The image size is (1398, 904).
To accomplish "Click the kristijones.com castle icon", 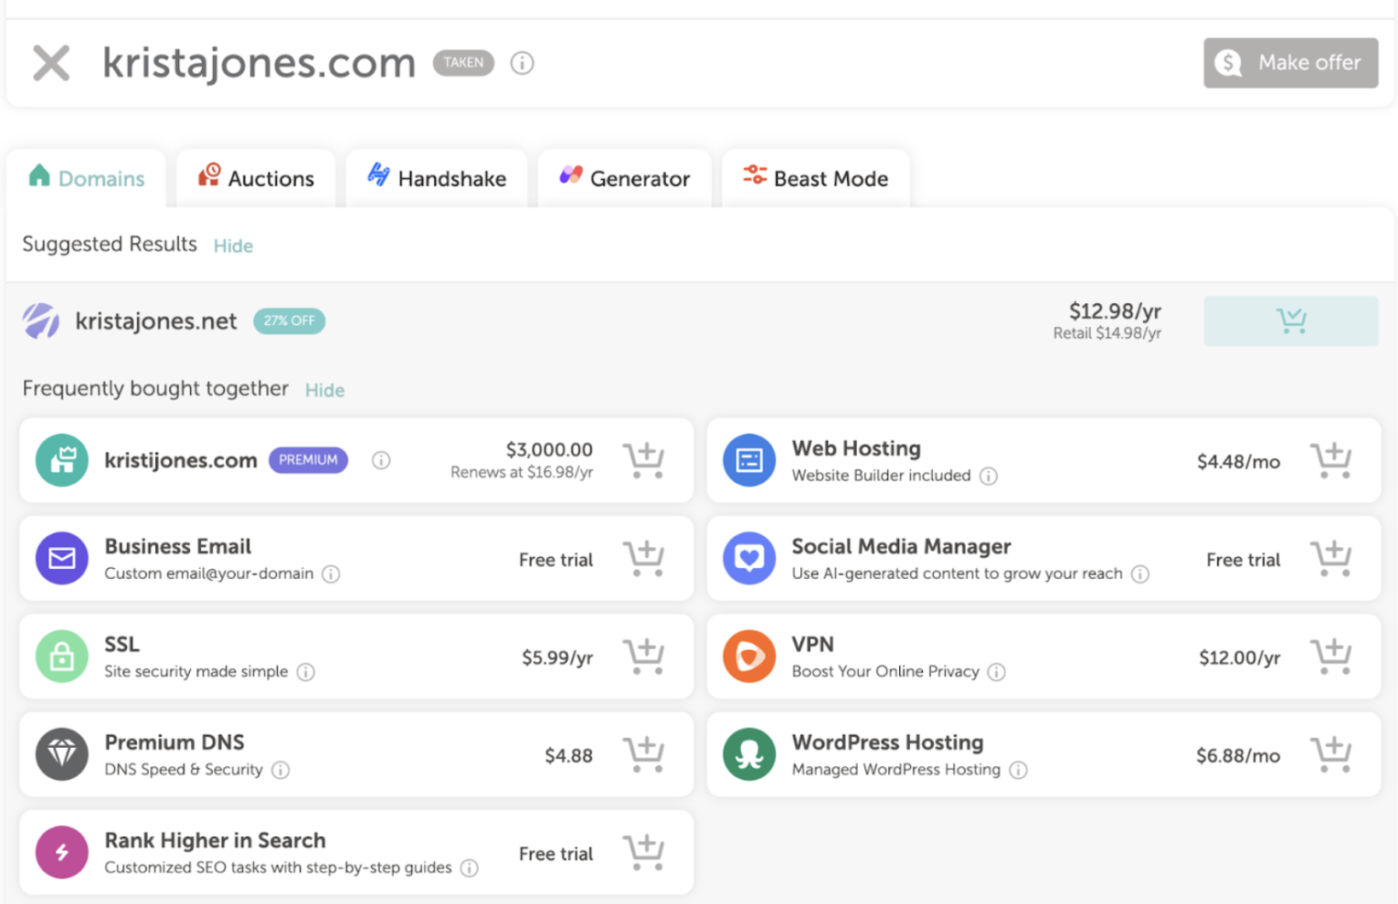I will pos(62,460).
